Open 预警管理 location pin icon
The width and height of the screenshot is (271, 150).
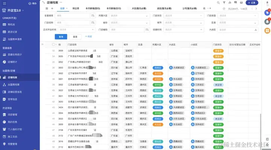(4, 144)
